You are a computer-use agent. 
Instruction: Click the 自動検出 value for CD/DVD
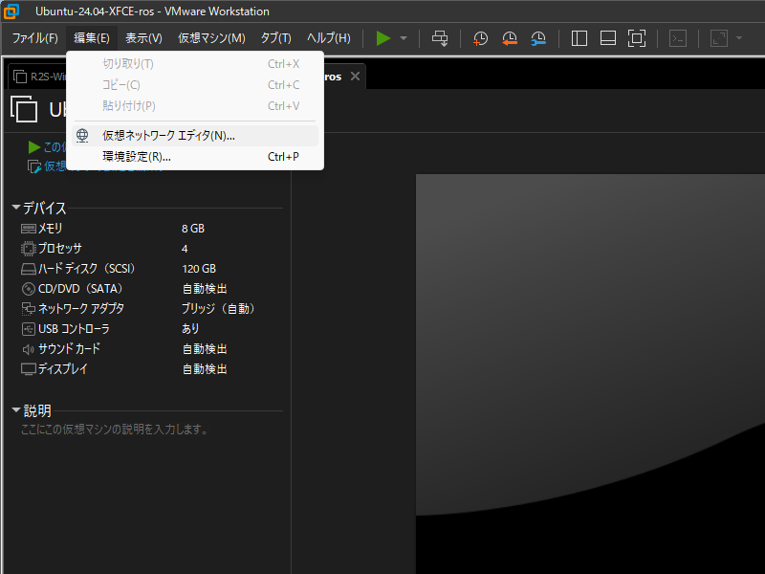tap(205, 289)
